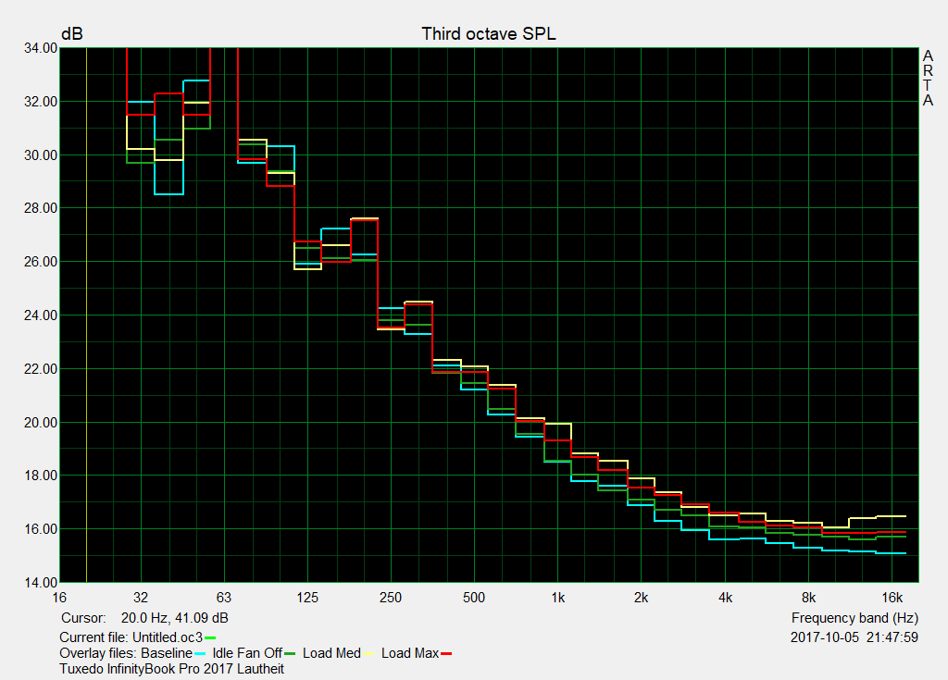
Task: Click the 32 Hz frequency label
Action: tap(141, 598)
